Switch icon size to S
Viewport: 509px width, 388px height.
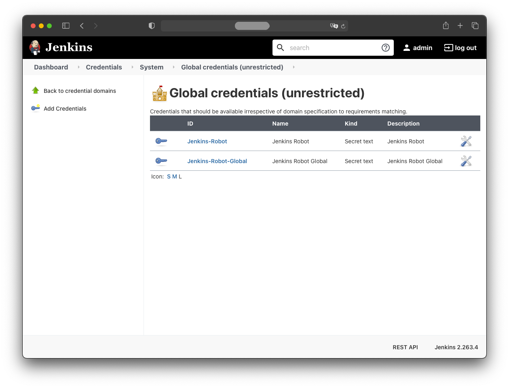click(x=169, y=176)
